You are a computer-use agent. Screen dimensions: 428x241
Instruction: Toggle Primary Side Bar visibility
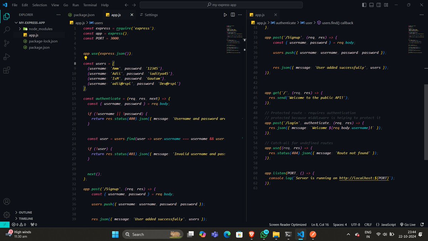[x=364, y=5]
